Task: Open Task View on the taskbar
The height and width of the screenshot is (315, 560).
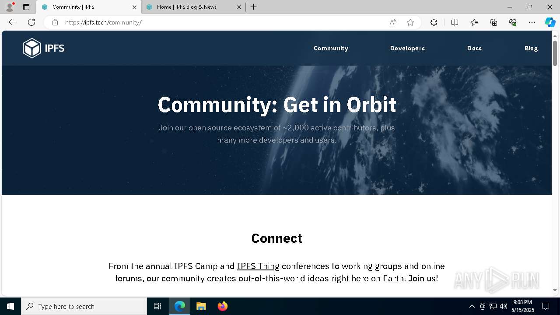Action: pos(157,306)
